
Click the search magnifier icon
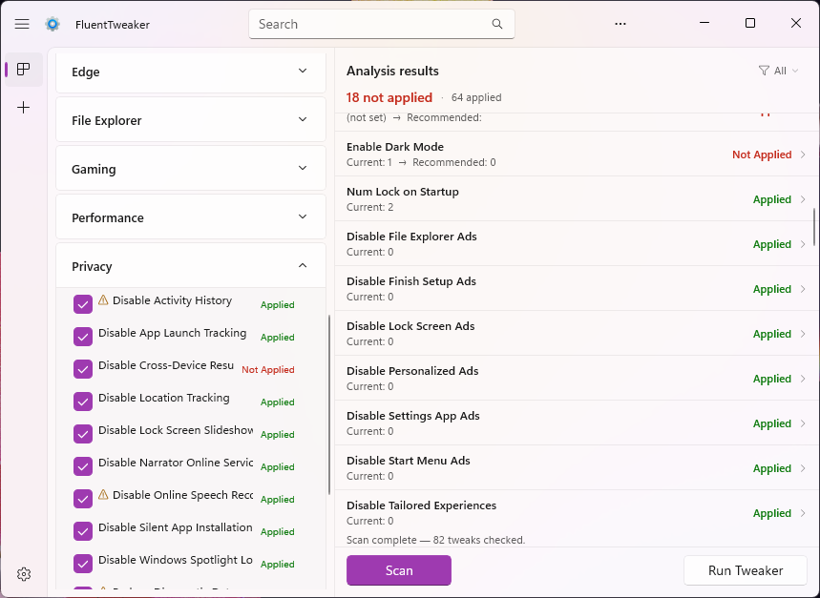pos(497,24)
